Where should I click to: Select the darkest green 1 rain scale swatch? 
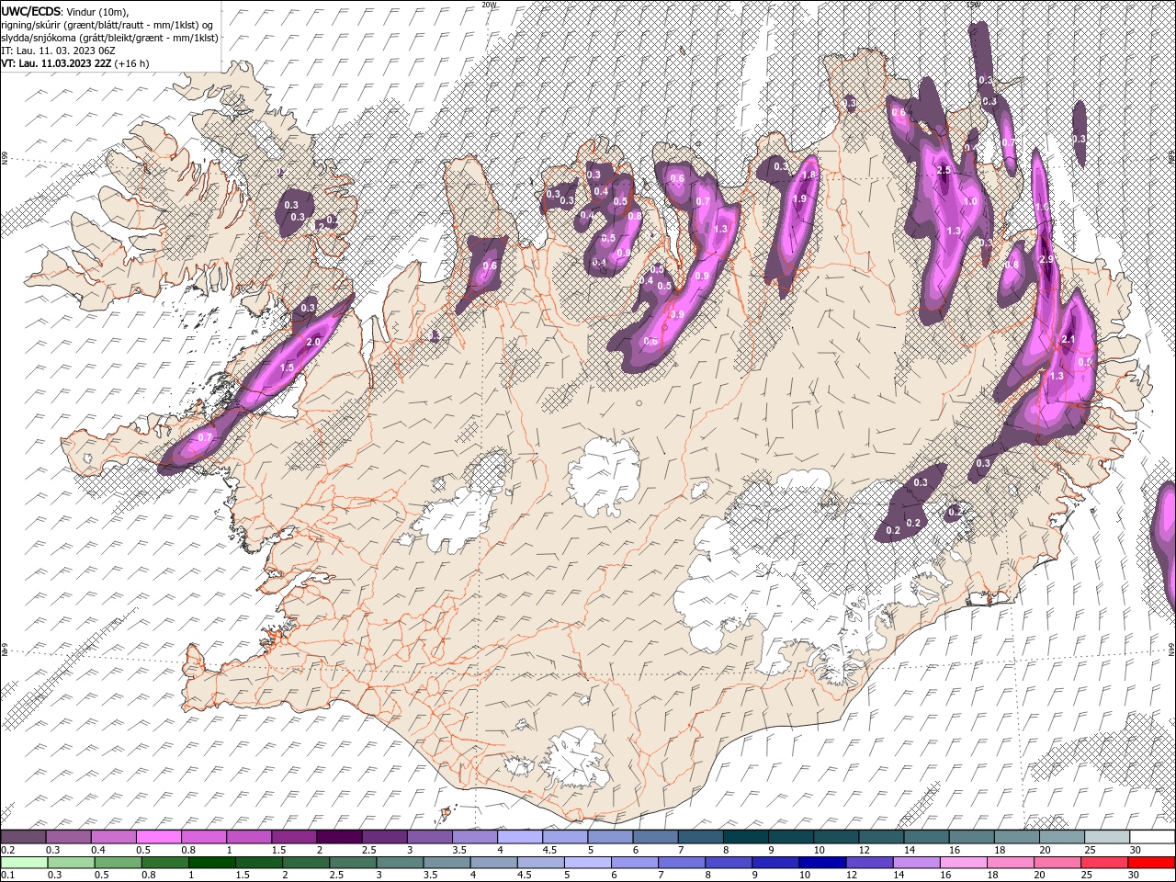(x=212, y=863)
